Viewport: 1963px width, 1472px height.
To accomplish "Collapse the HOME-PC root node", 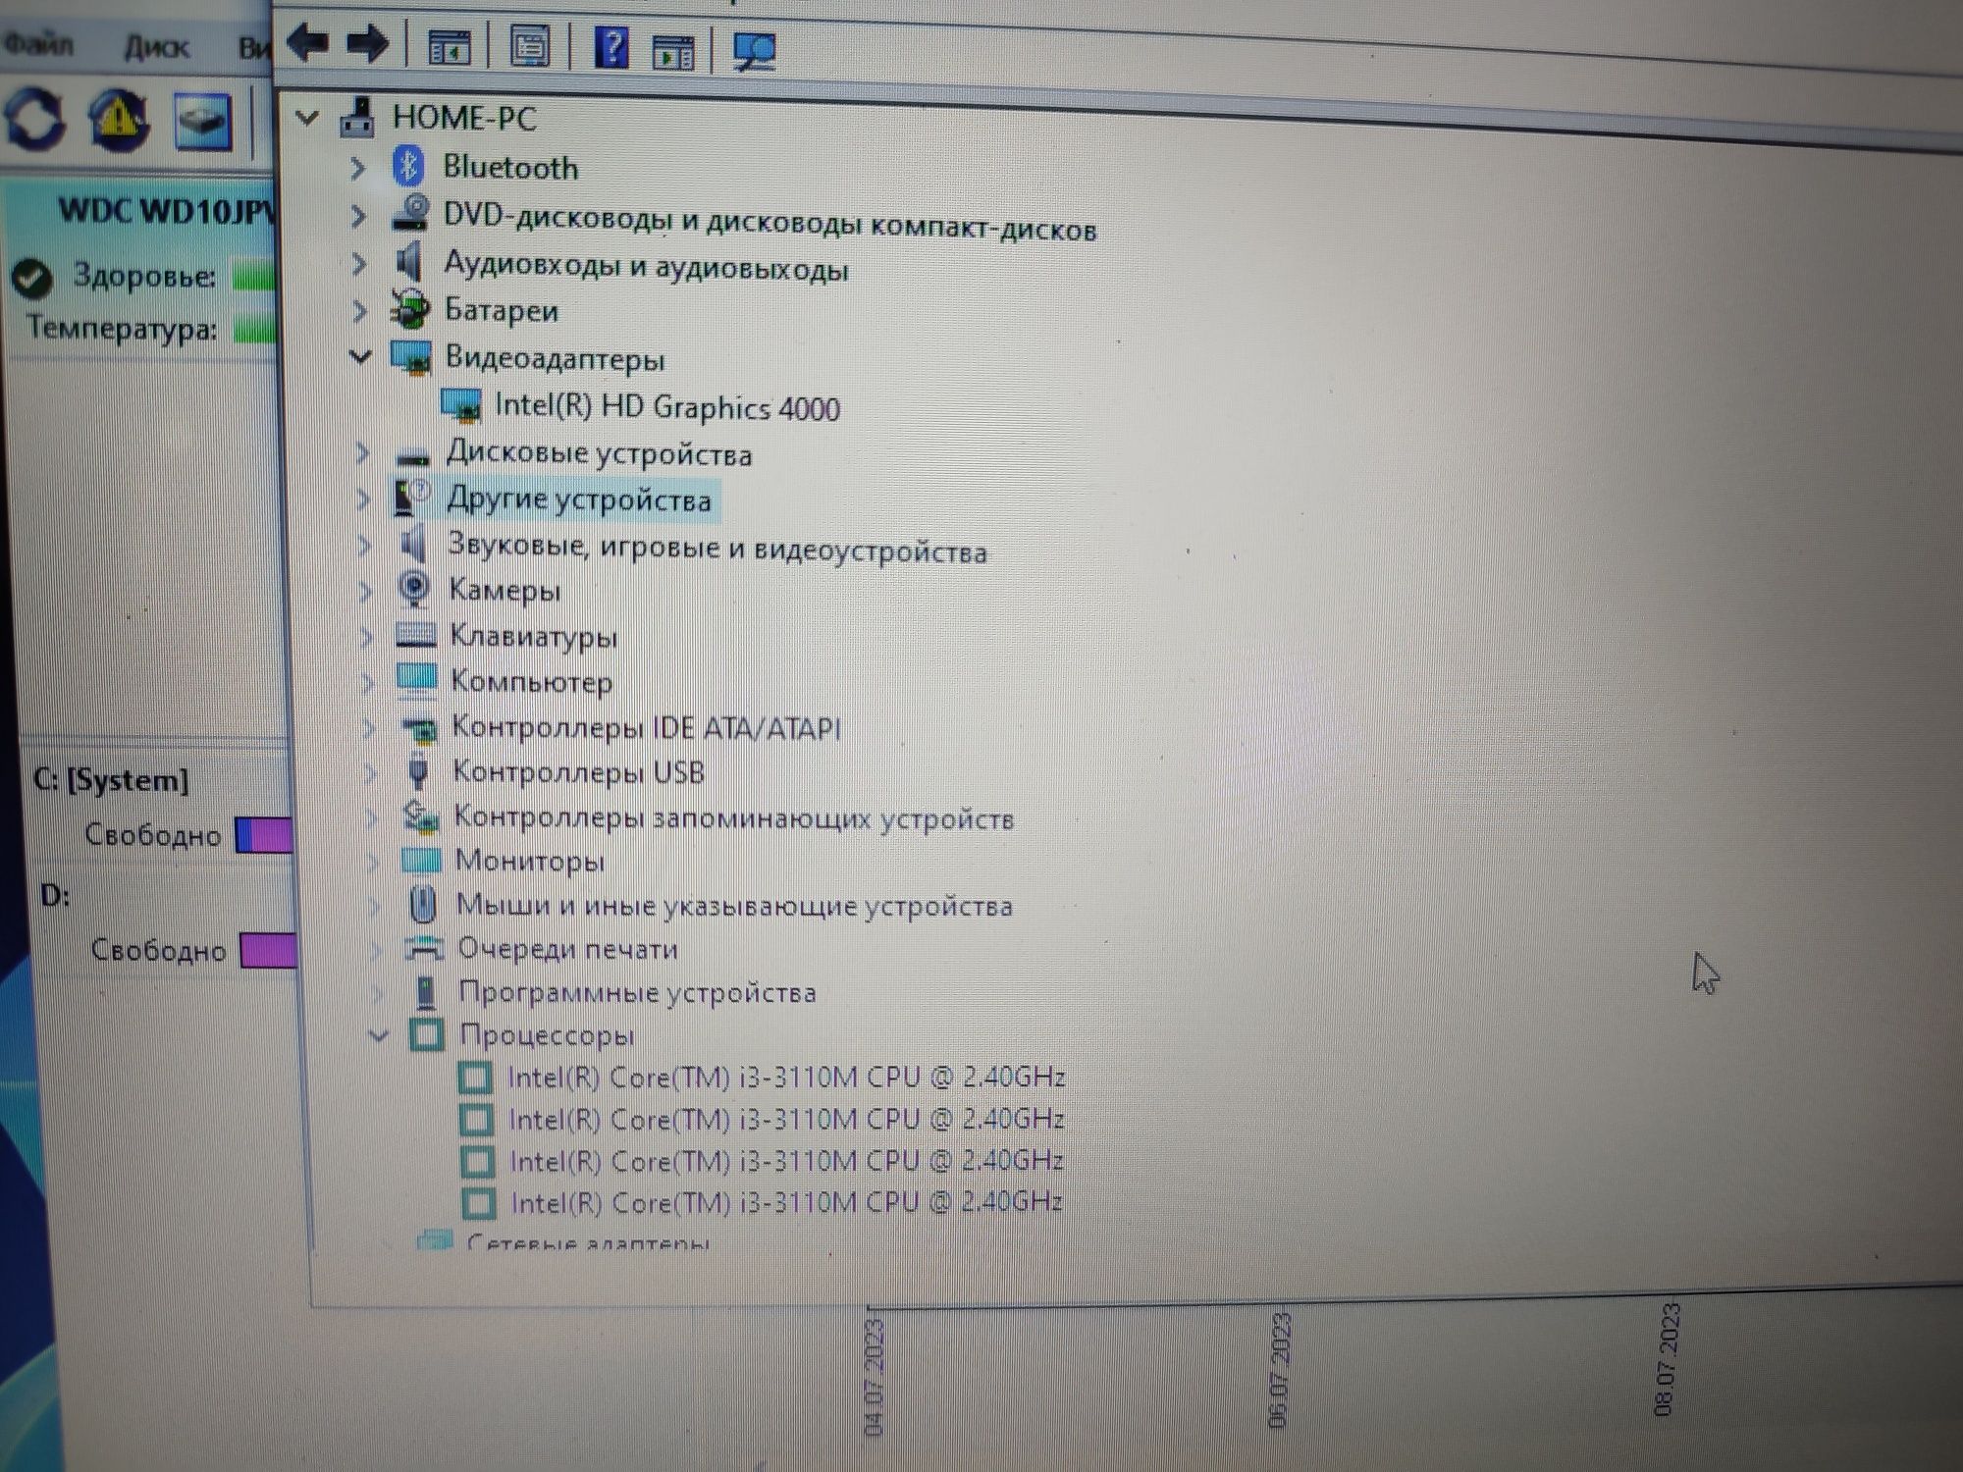I will pos(308,119).
